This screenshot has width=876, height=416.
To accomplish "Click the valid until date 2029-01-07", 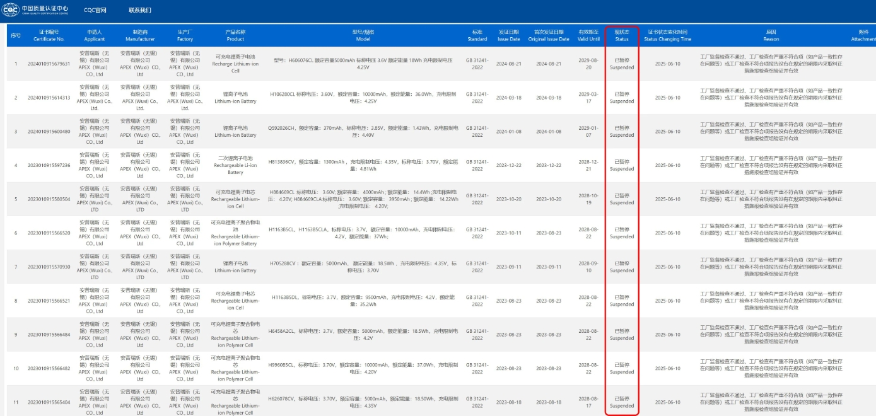I will [x=589, y=132].
